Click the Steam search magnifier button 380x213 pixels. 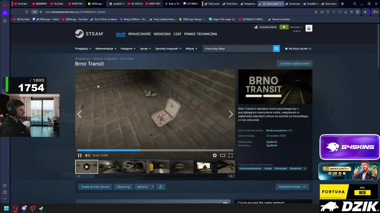point(276,49)
